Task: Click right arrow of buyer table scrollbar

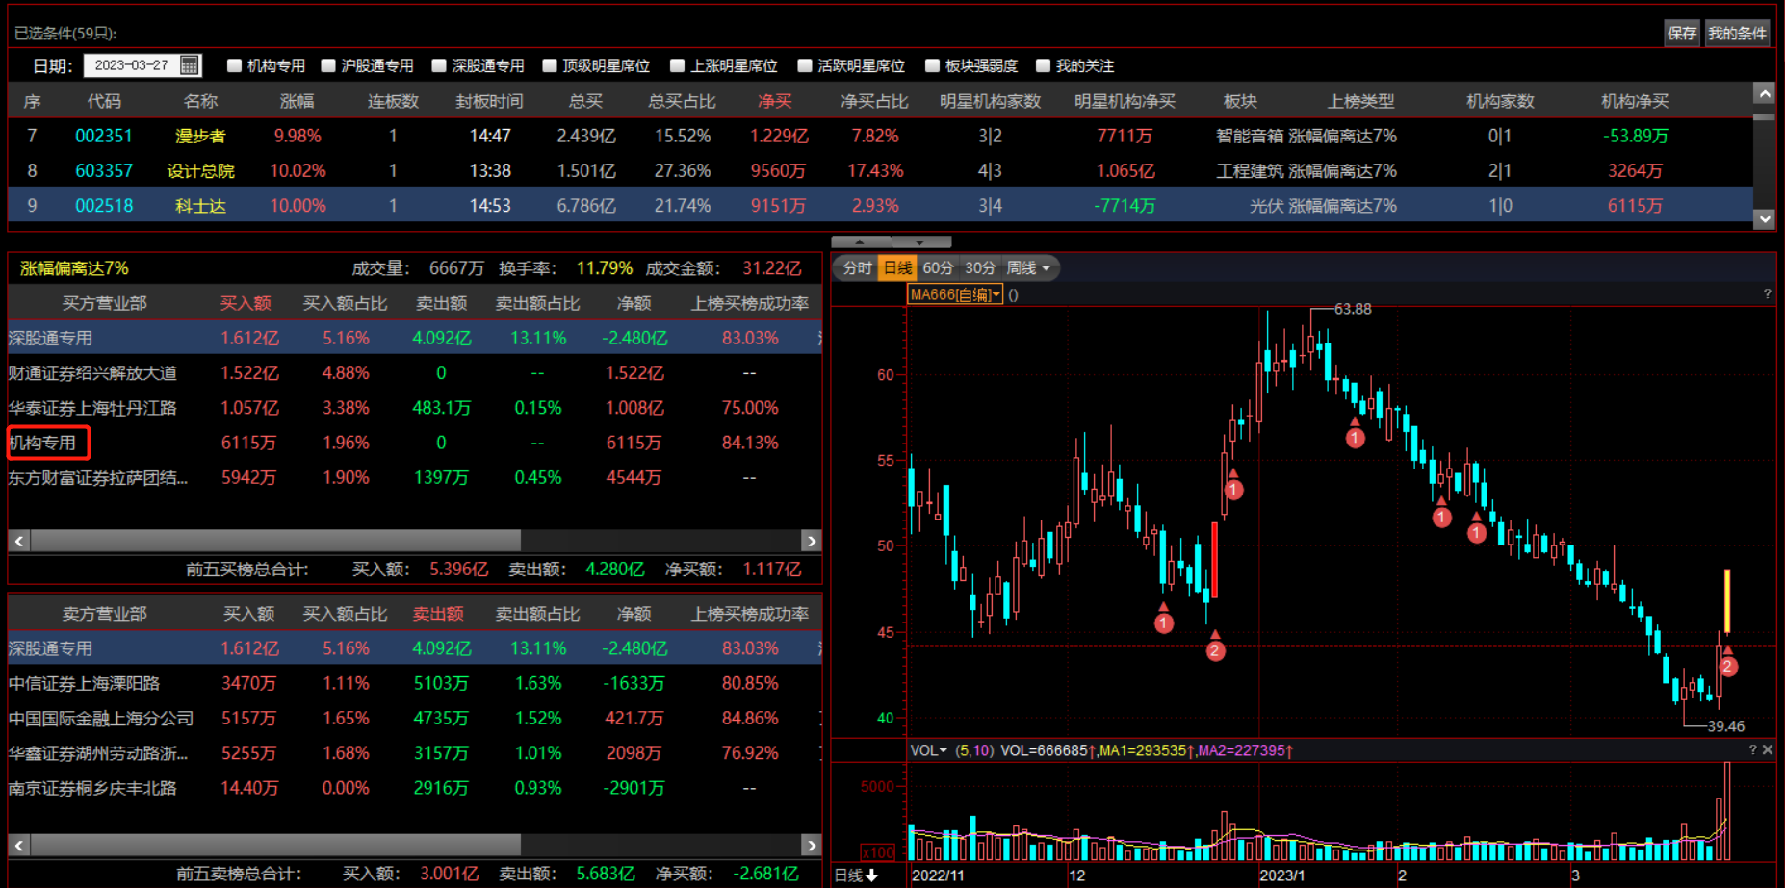Action: [x=811, y=541]
